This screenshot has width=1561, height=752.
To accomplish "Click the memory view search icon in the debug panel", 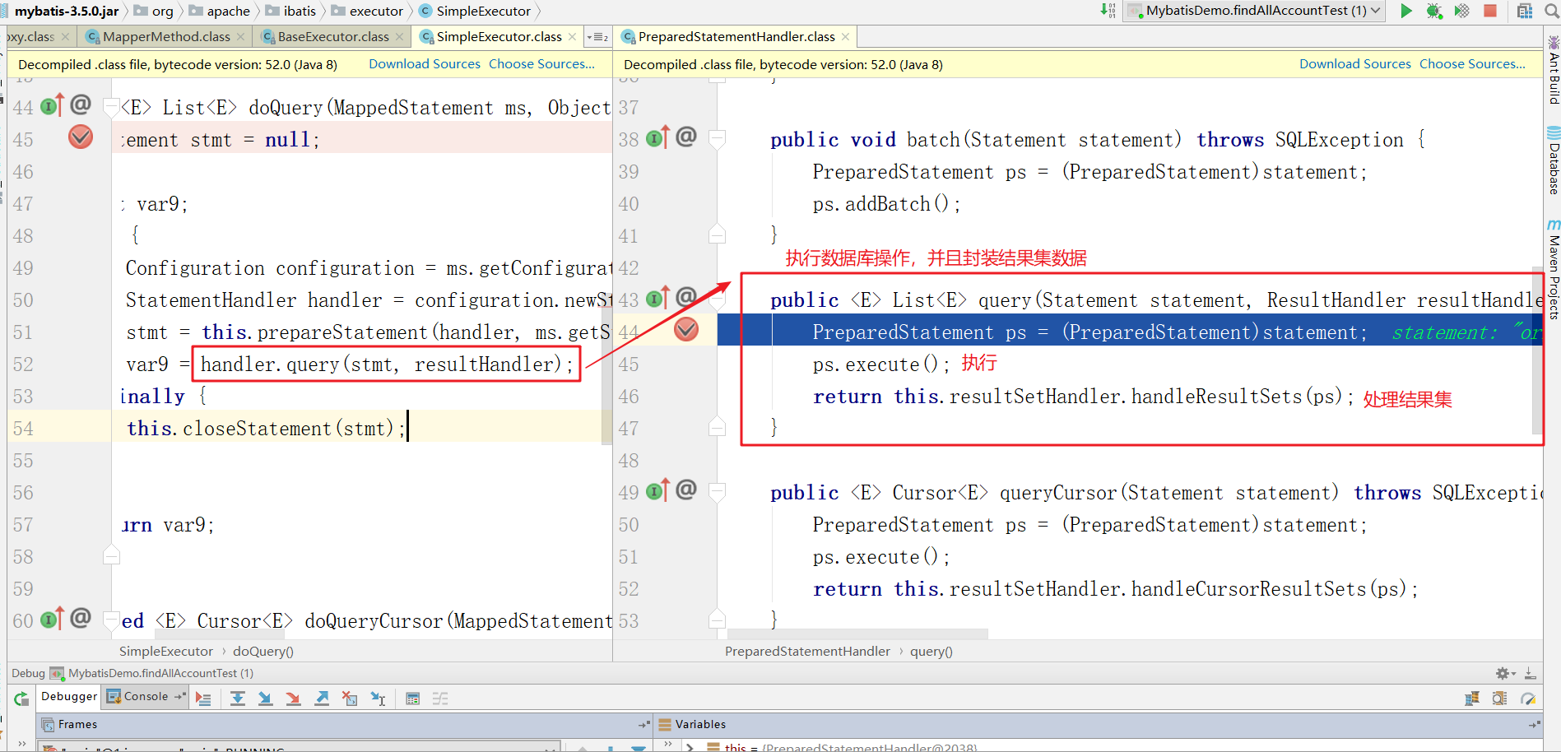I will pos(1500,699).
